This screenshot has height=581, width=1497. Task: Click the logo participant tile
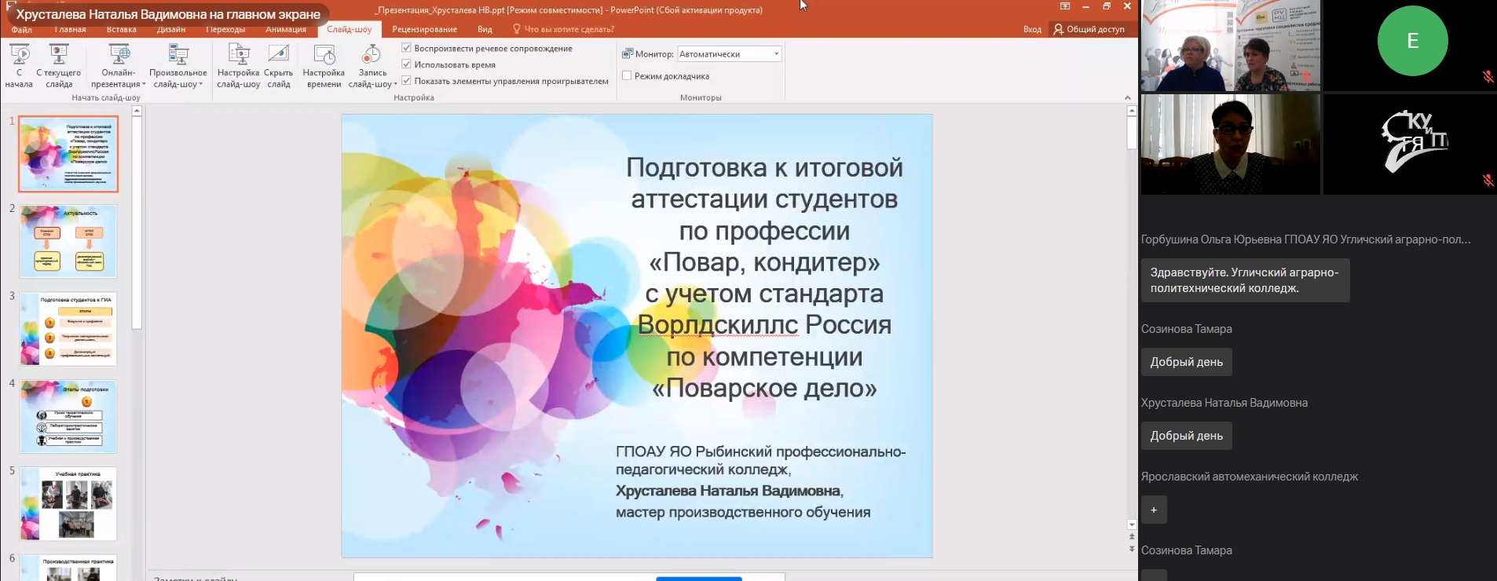click(x=1410, y=144)
